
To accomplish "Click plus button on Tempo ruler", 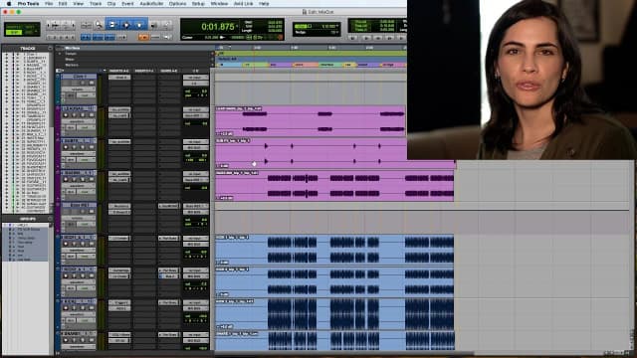I will (x=212, y=54).
